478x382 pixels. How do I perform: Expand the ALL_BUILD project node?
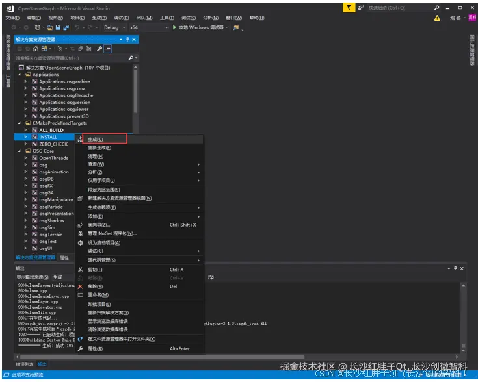tap(25, 130)
